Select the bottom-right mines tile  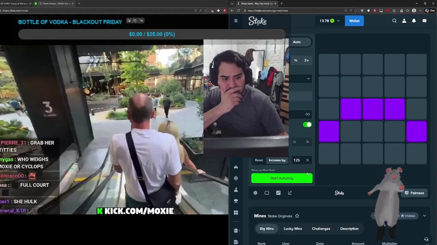coord(417,153)
